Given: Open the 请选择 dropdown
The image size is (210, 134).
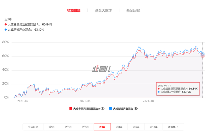Looking at the screenshot, I should [x=173, y=127].
